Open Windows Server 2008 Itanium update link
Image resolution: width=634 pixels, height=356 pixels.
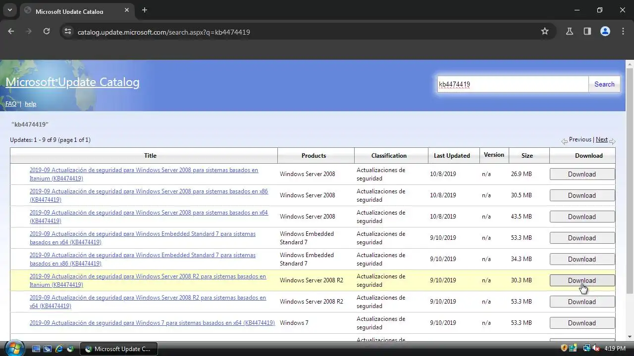(x=144, y=174)
